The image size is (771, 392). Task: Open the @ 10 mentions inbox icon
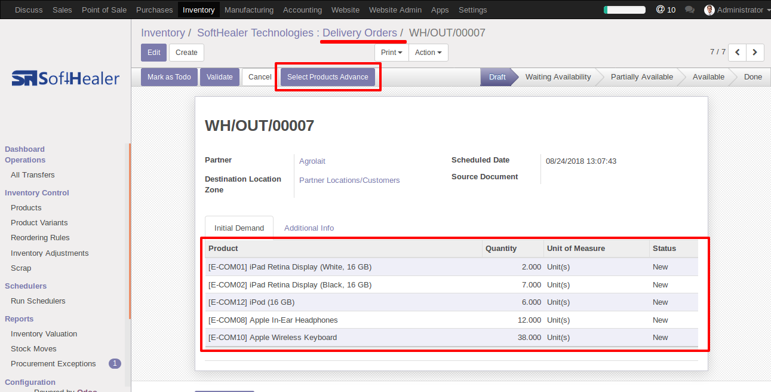click(x=666, y=10)
